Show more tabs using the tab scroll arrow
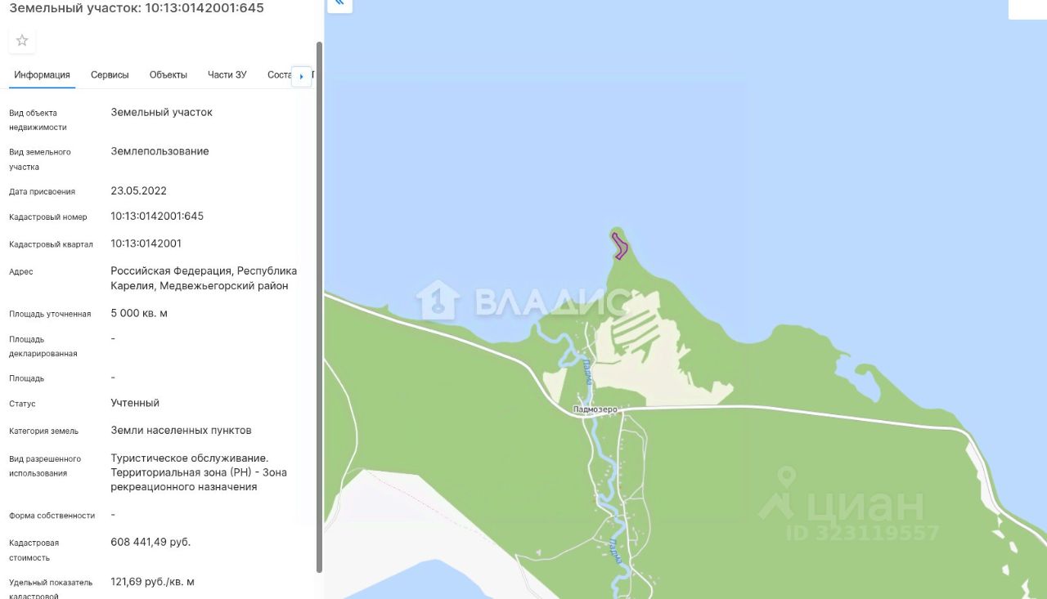 click(x=301, y=76)
